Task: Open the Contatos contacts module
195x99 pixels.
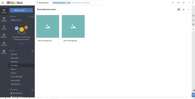Action: [x=4, y=44]
